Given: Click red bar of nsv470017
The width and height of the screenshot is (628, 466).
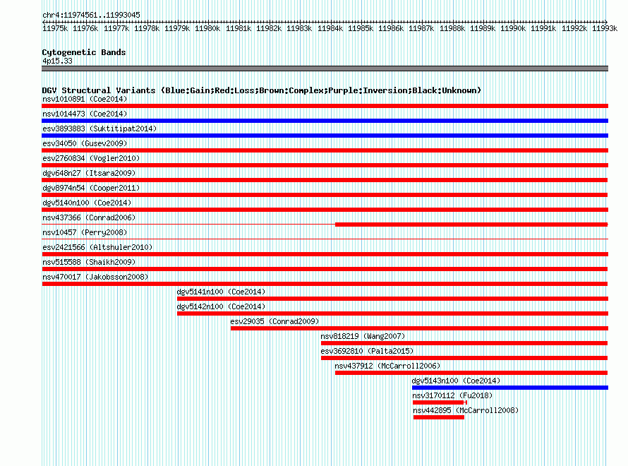Looking at the screenshot, I should [x=325, y=284].
